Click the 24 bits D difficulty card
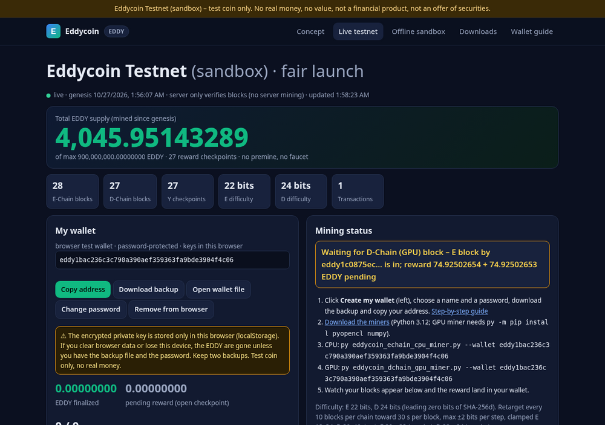This screenshot has height=425, width=605. 301,191
